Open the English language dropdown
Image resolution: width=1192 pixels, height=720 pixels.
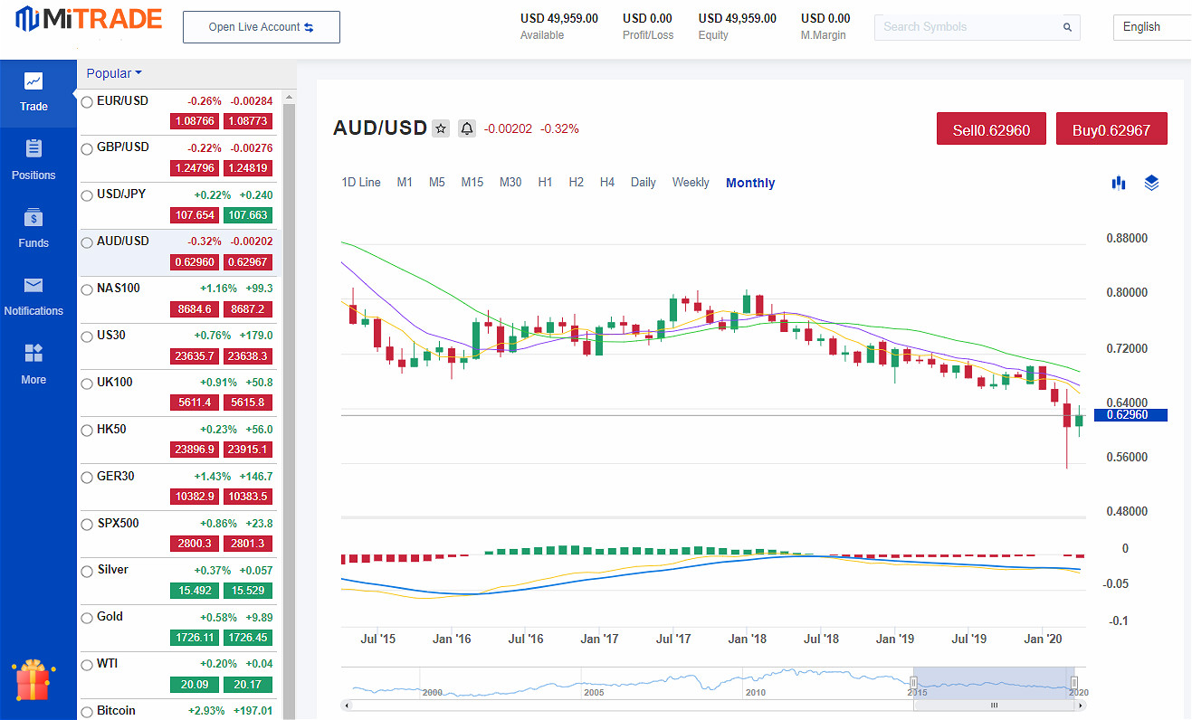tap(1151, 27)
